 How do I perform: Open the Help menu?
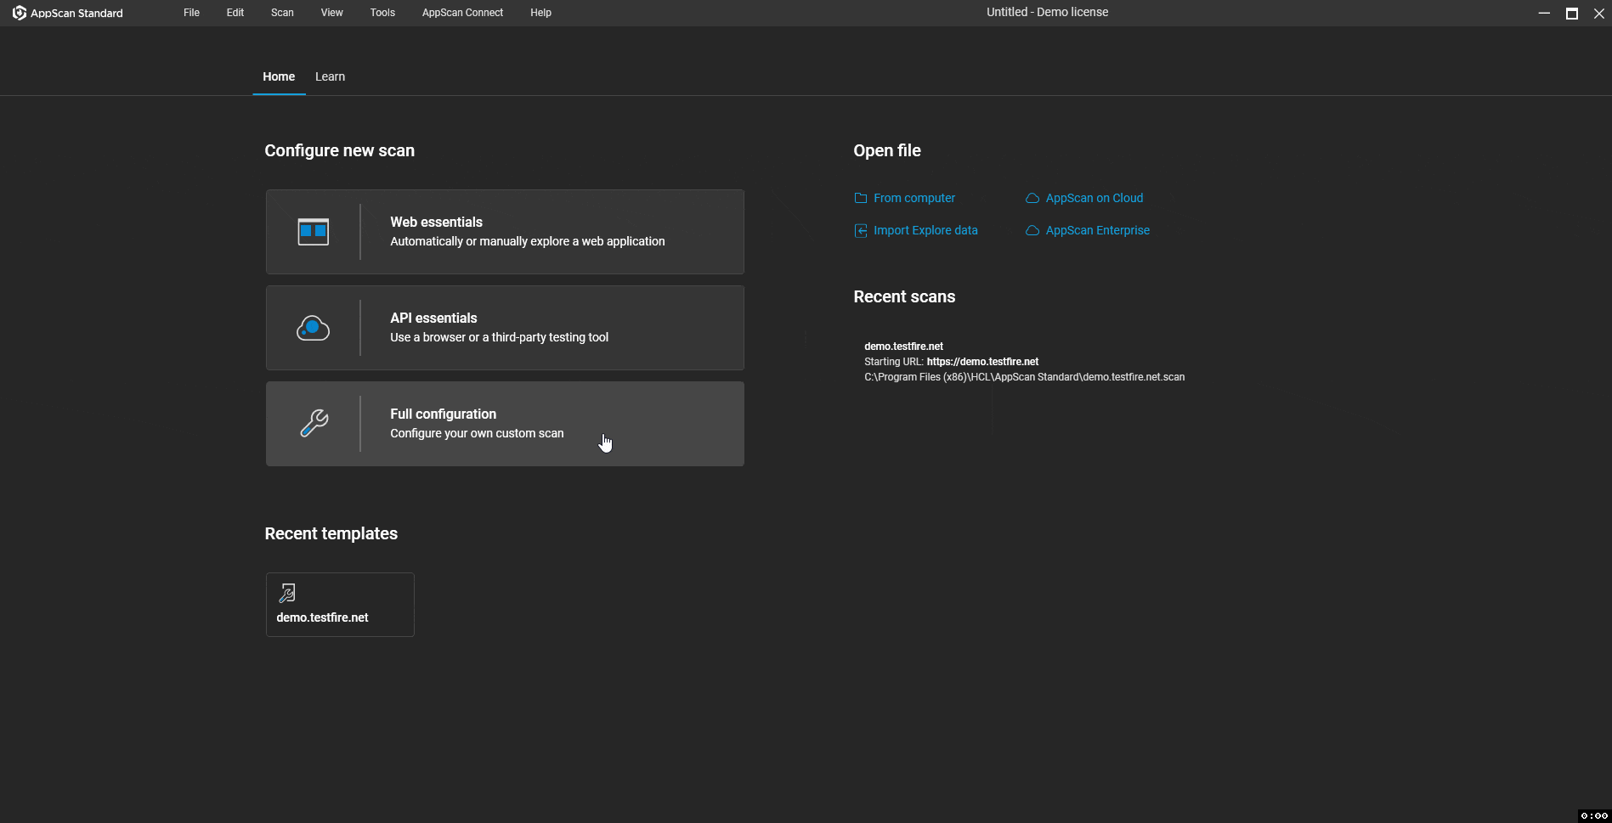[x=540, y=13]
